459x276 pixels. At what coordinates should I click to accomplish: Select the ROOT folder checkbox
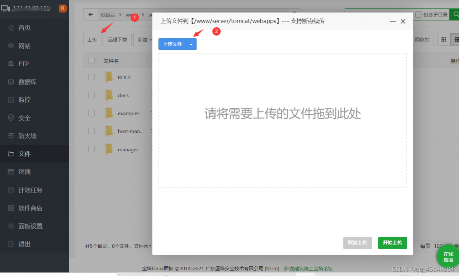[91, 77]
